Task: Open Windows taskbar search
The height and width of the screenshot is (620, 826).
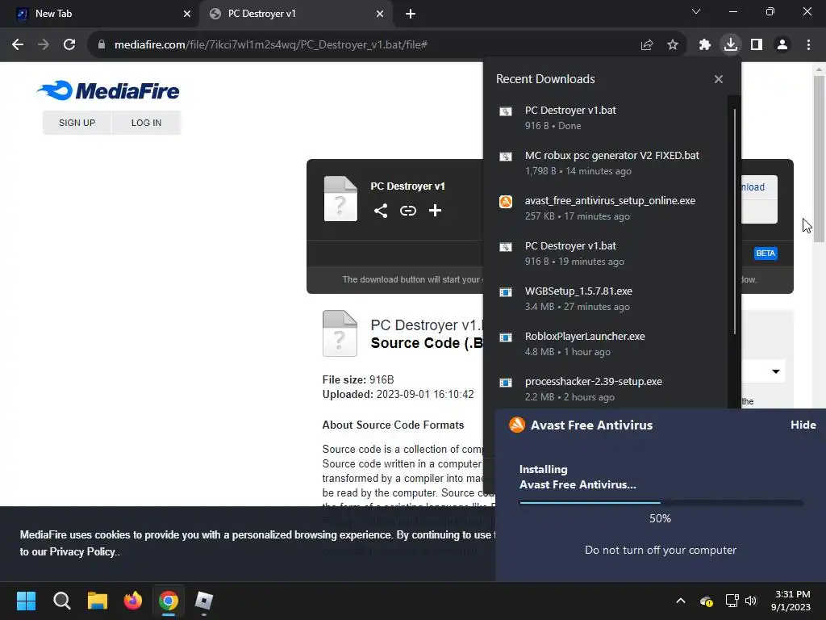Action: point(61,601)
